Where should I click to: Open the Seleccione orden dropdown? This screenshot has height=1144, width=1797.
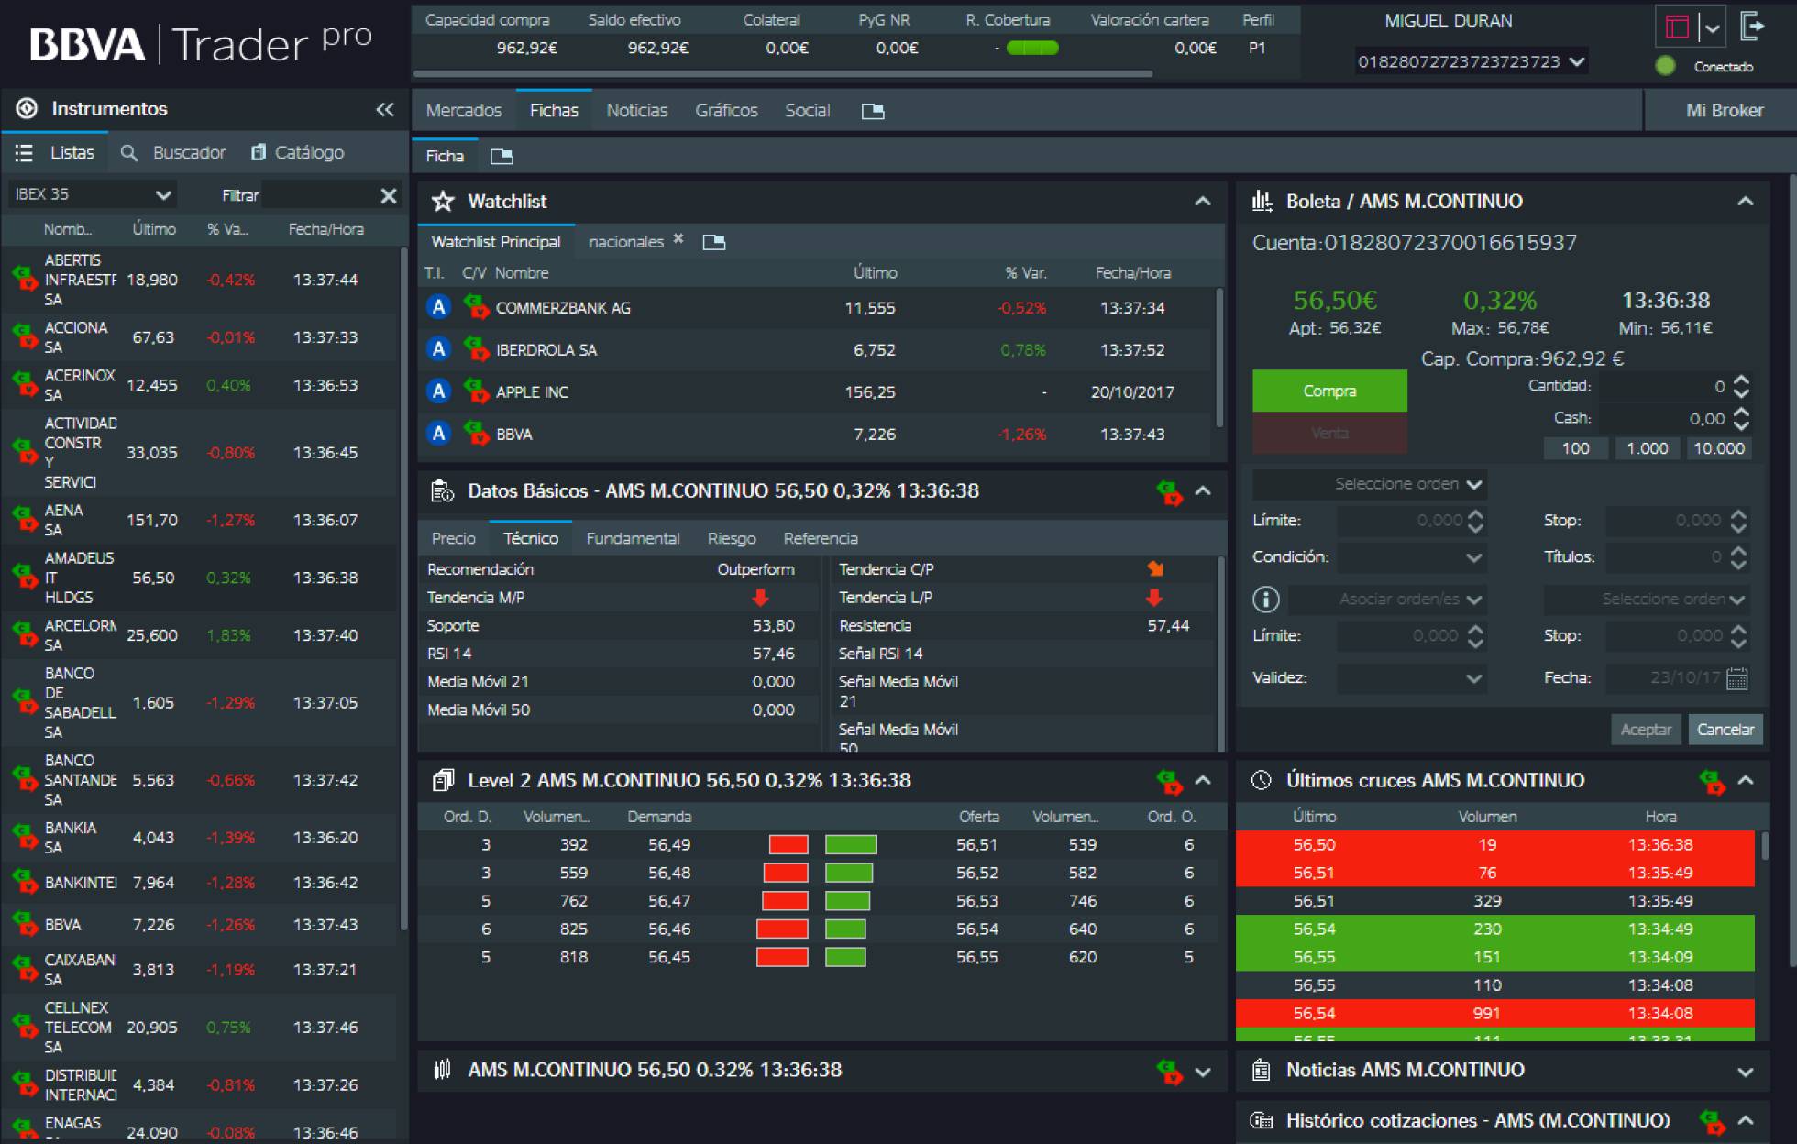(x=1369, y=484)
